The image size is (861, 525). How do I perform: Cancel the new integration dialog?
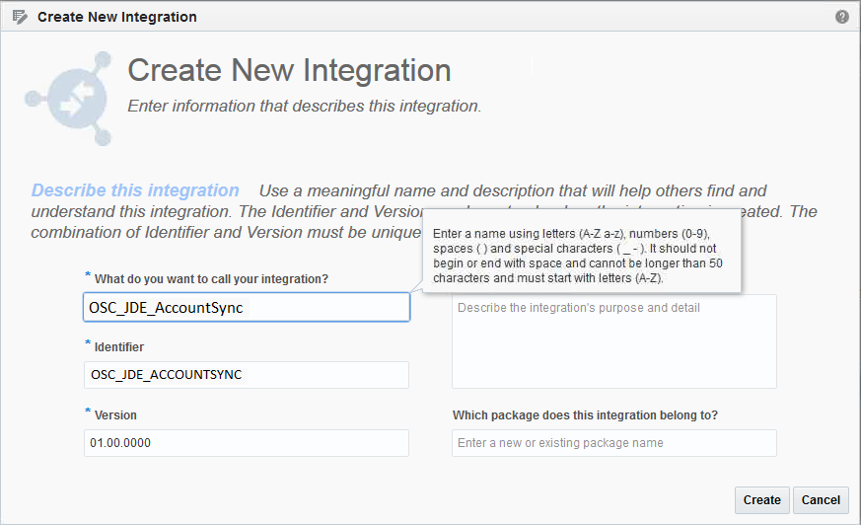click(821, 500)
